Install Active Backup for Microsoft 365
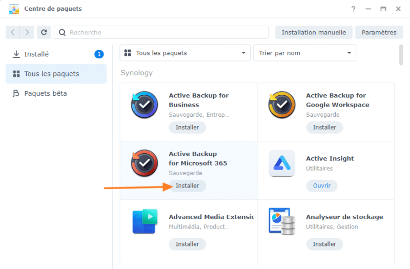Image resolution: width=410 pixels, height=269 pixels. (x=187, y=185)
